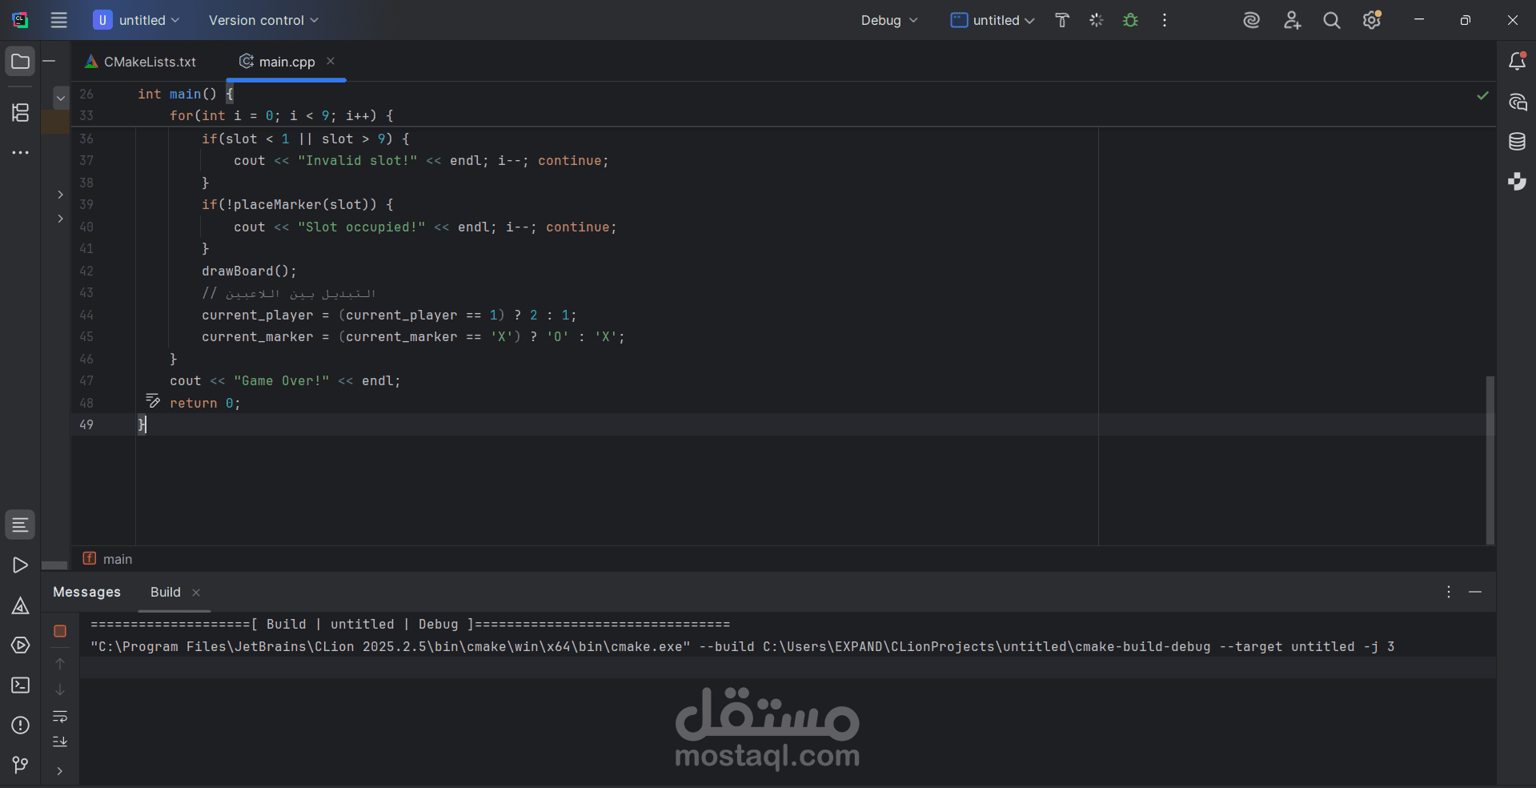The width and height of the screenshot is (1536, 788).
Task: Collapse main function fold arrow
Action: 61,98
